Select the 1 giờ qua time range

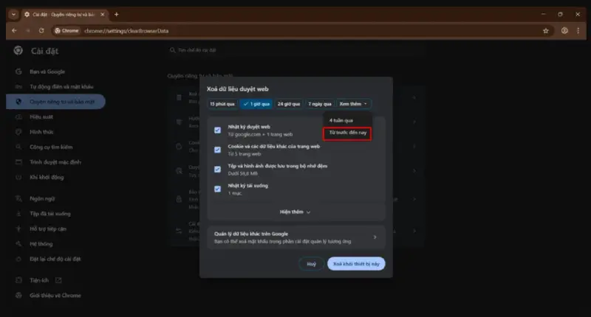(256, 104)
